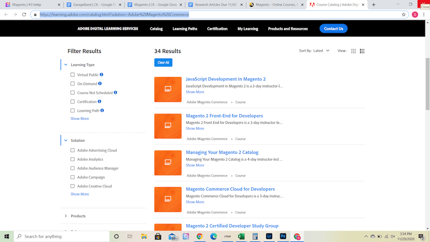The image size is (430, 242).
Task: Show More under Learning Type filters
Action: click(80, 118)
